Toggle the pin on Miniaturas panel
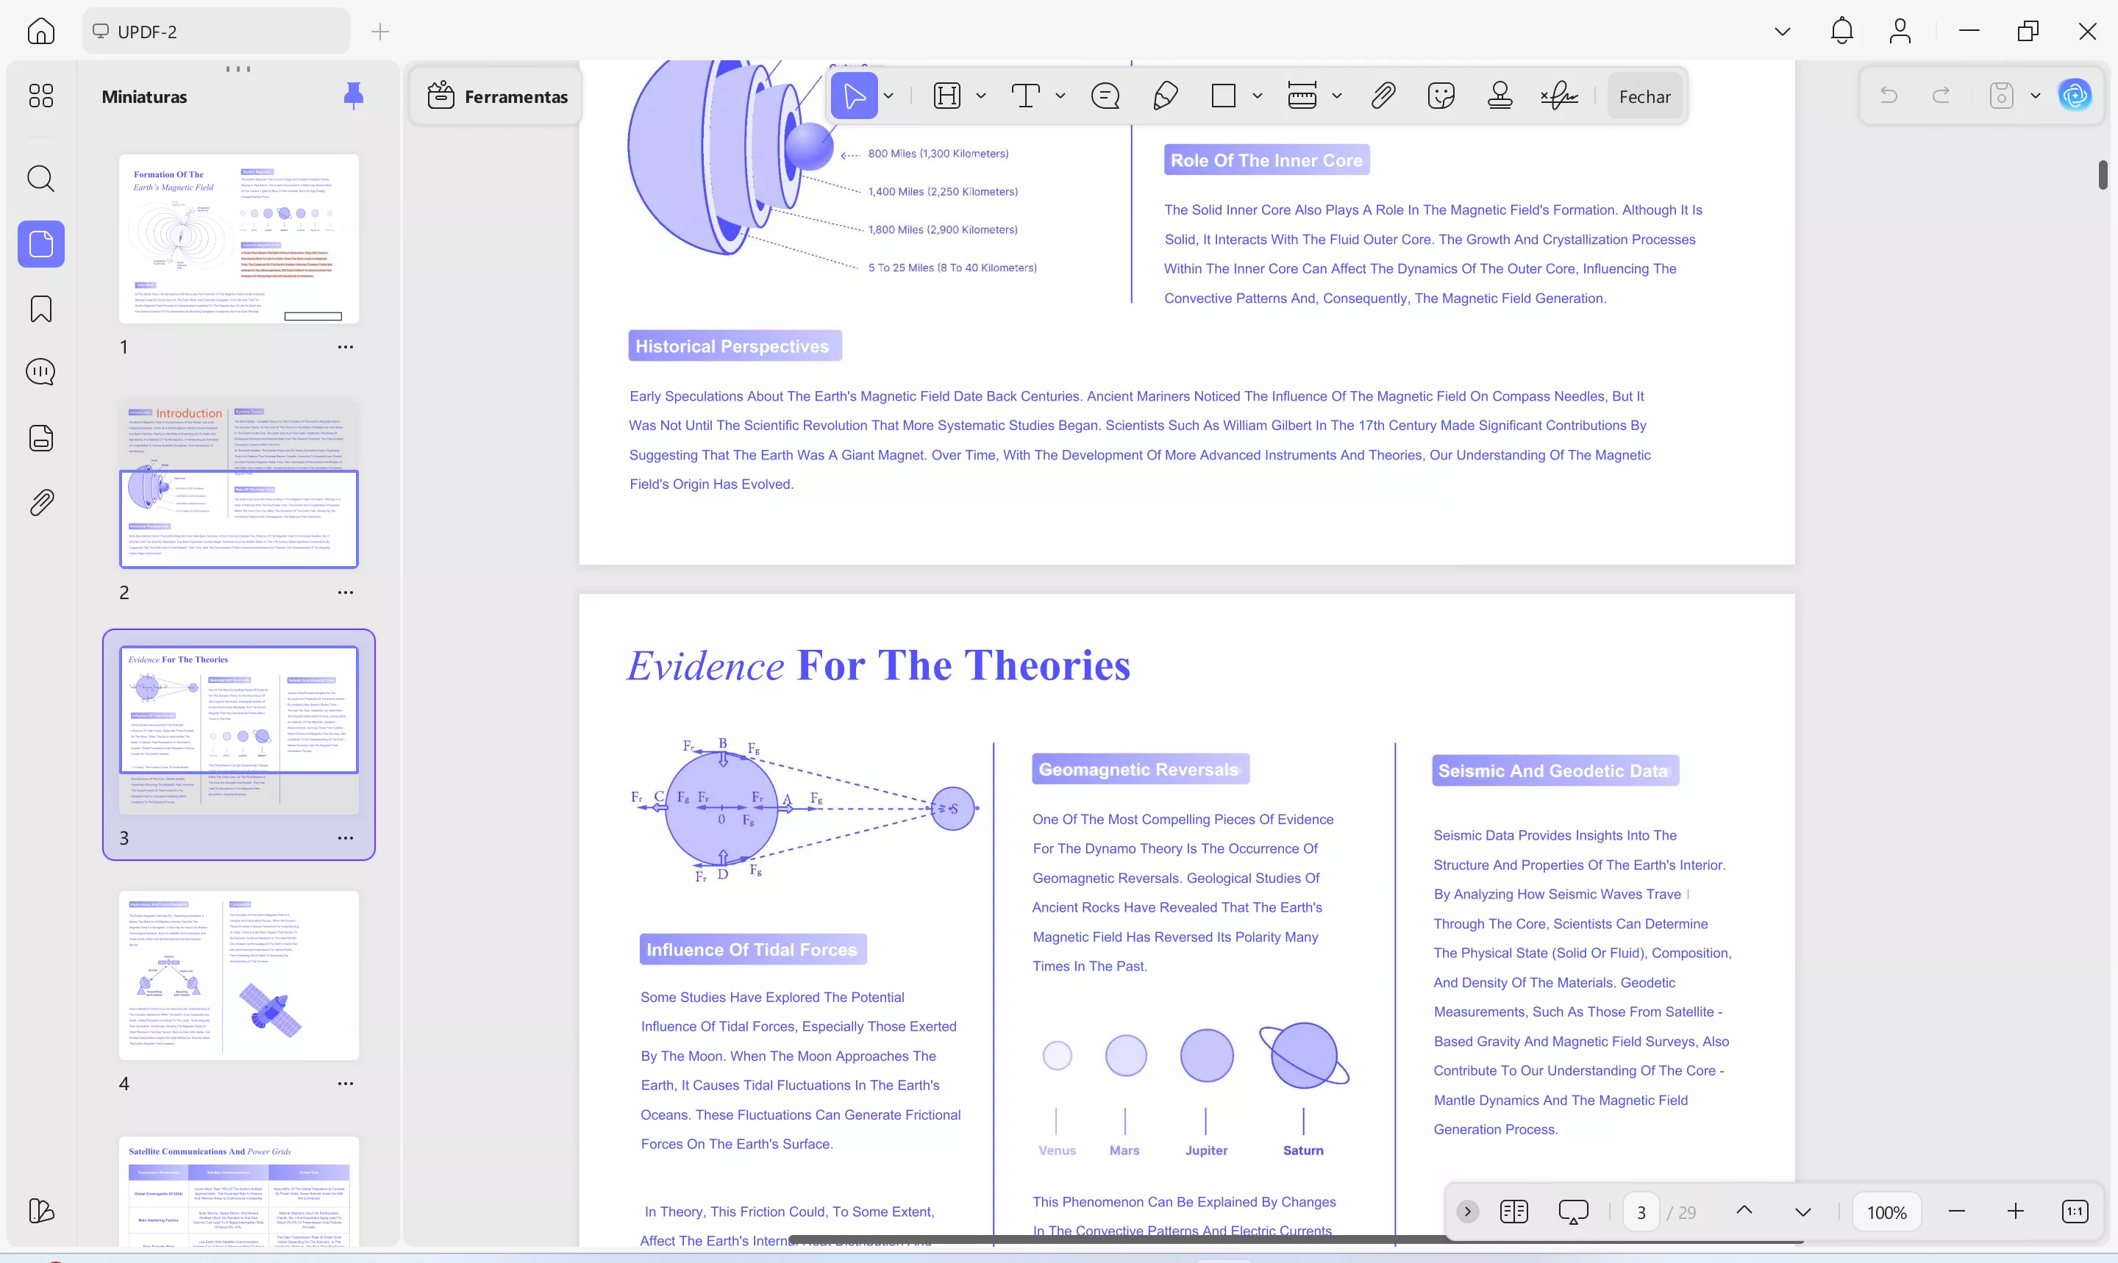Viewport: 2118px width, 1263px height. click(353, 96)
